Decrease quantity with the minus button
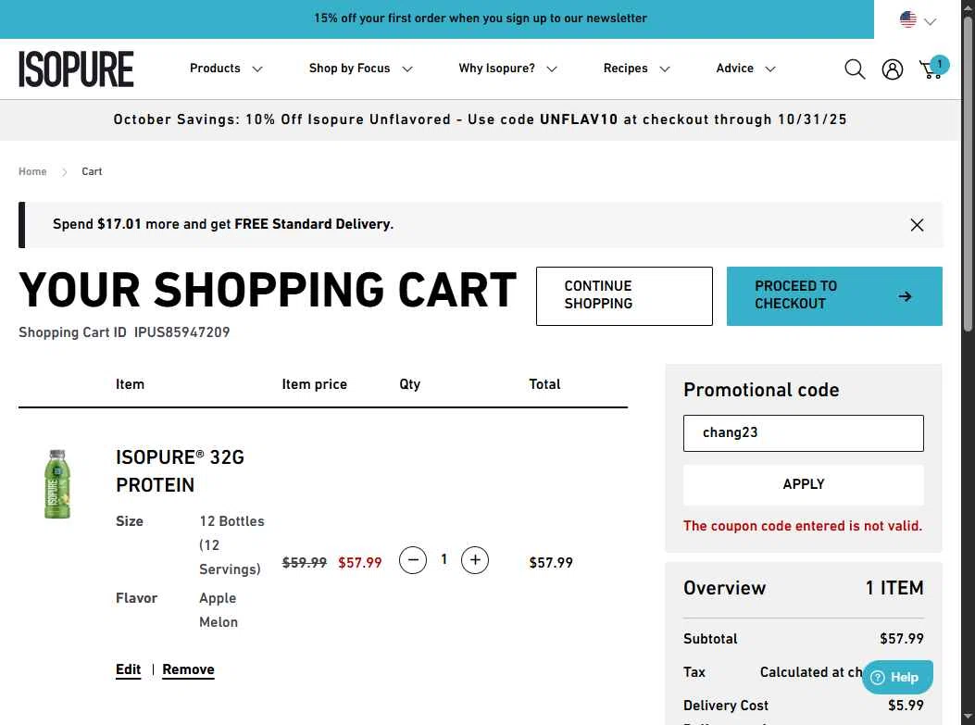This screenshot has width=975, height=725. 413,560
